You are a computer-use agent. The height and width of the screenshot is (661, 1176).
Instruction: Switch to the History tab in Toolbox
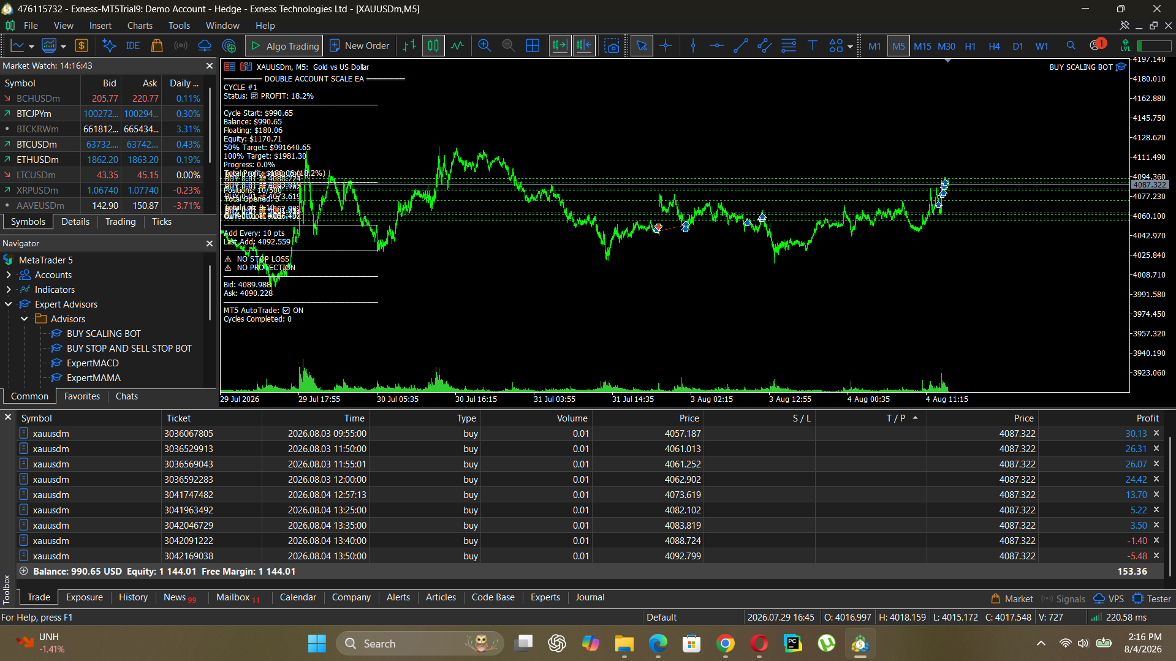coord(133,597)
